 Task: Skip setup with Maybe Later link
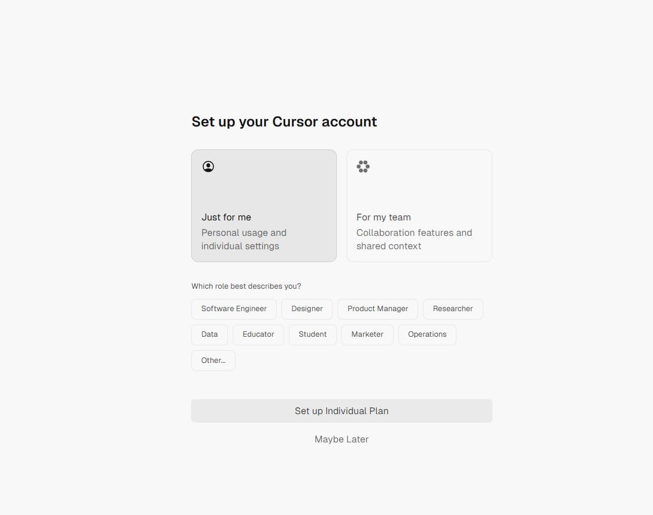(x=342, y=439)
